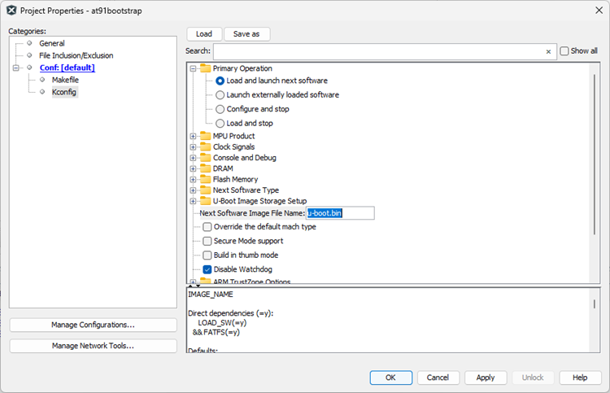Click the Next Software Type folder icon
This screenshot has width=610, height=393.
205,190
